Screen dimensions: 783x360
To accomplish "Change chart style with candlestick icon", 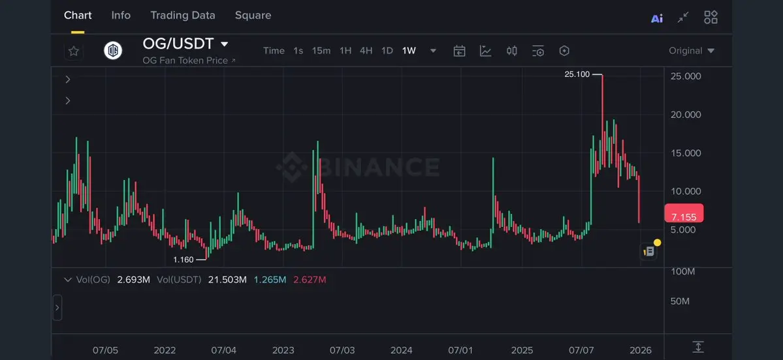I will pyautogui.click(x=511, y=51).
